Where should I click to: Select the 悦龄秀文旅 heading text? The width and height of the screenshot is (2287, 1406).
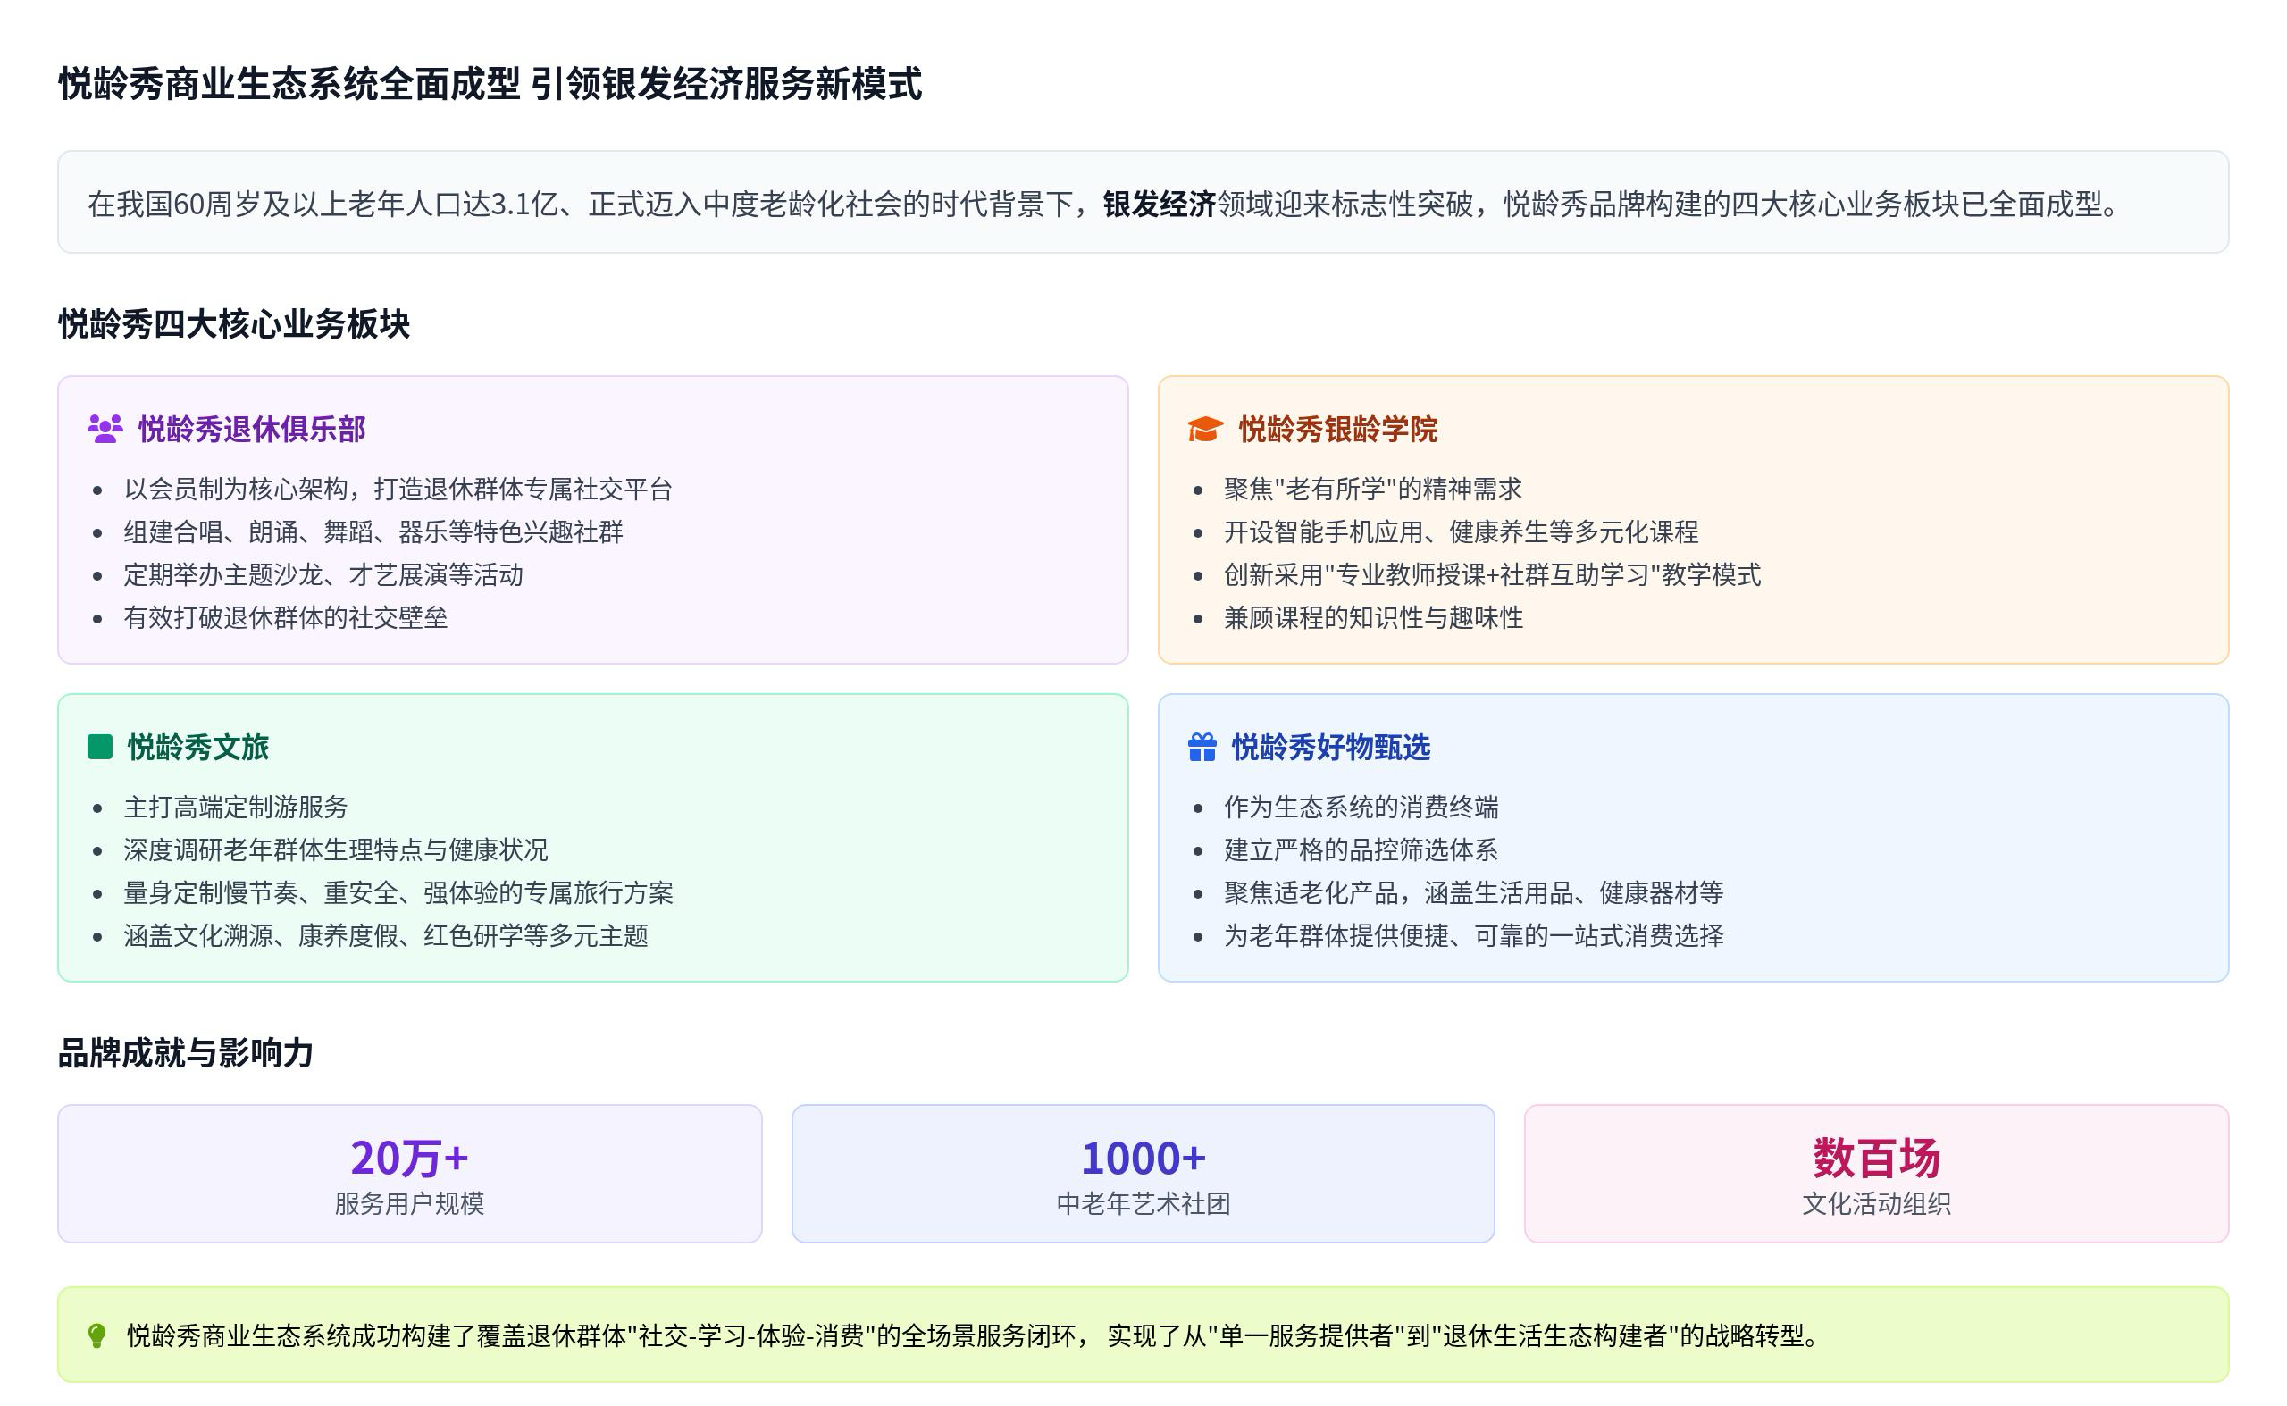(x=198, y=747)
